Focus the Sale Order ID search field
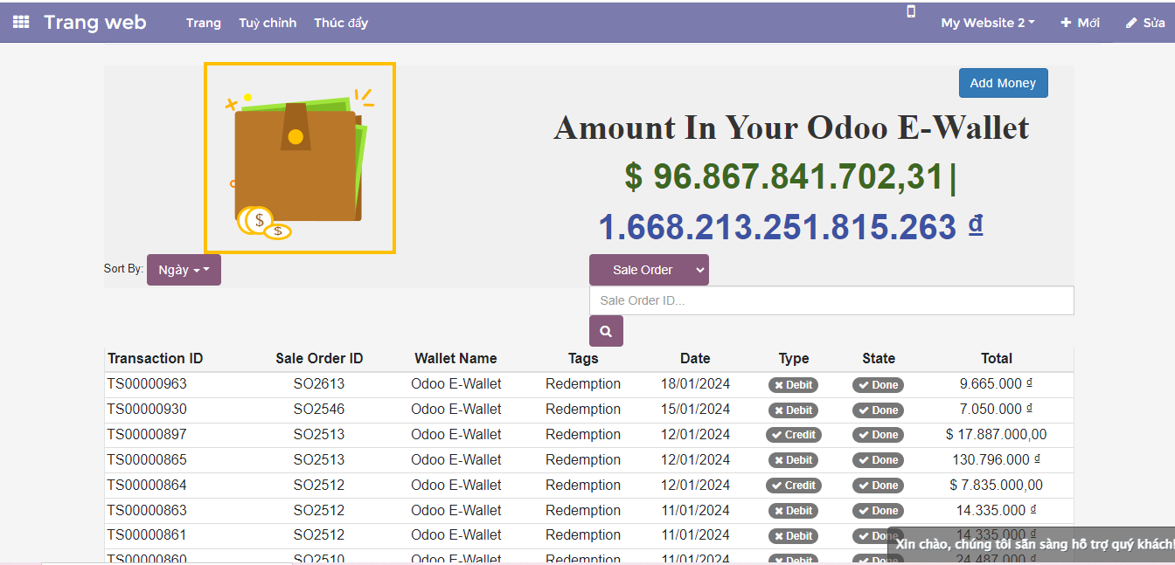This screenshot has width=1175, height=565. 831,300
